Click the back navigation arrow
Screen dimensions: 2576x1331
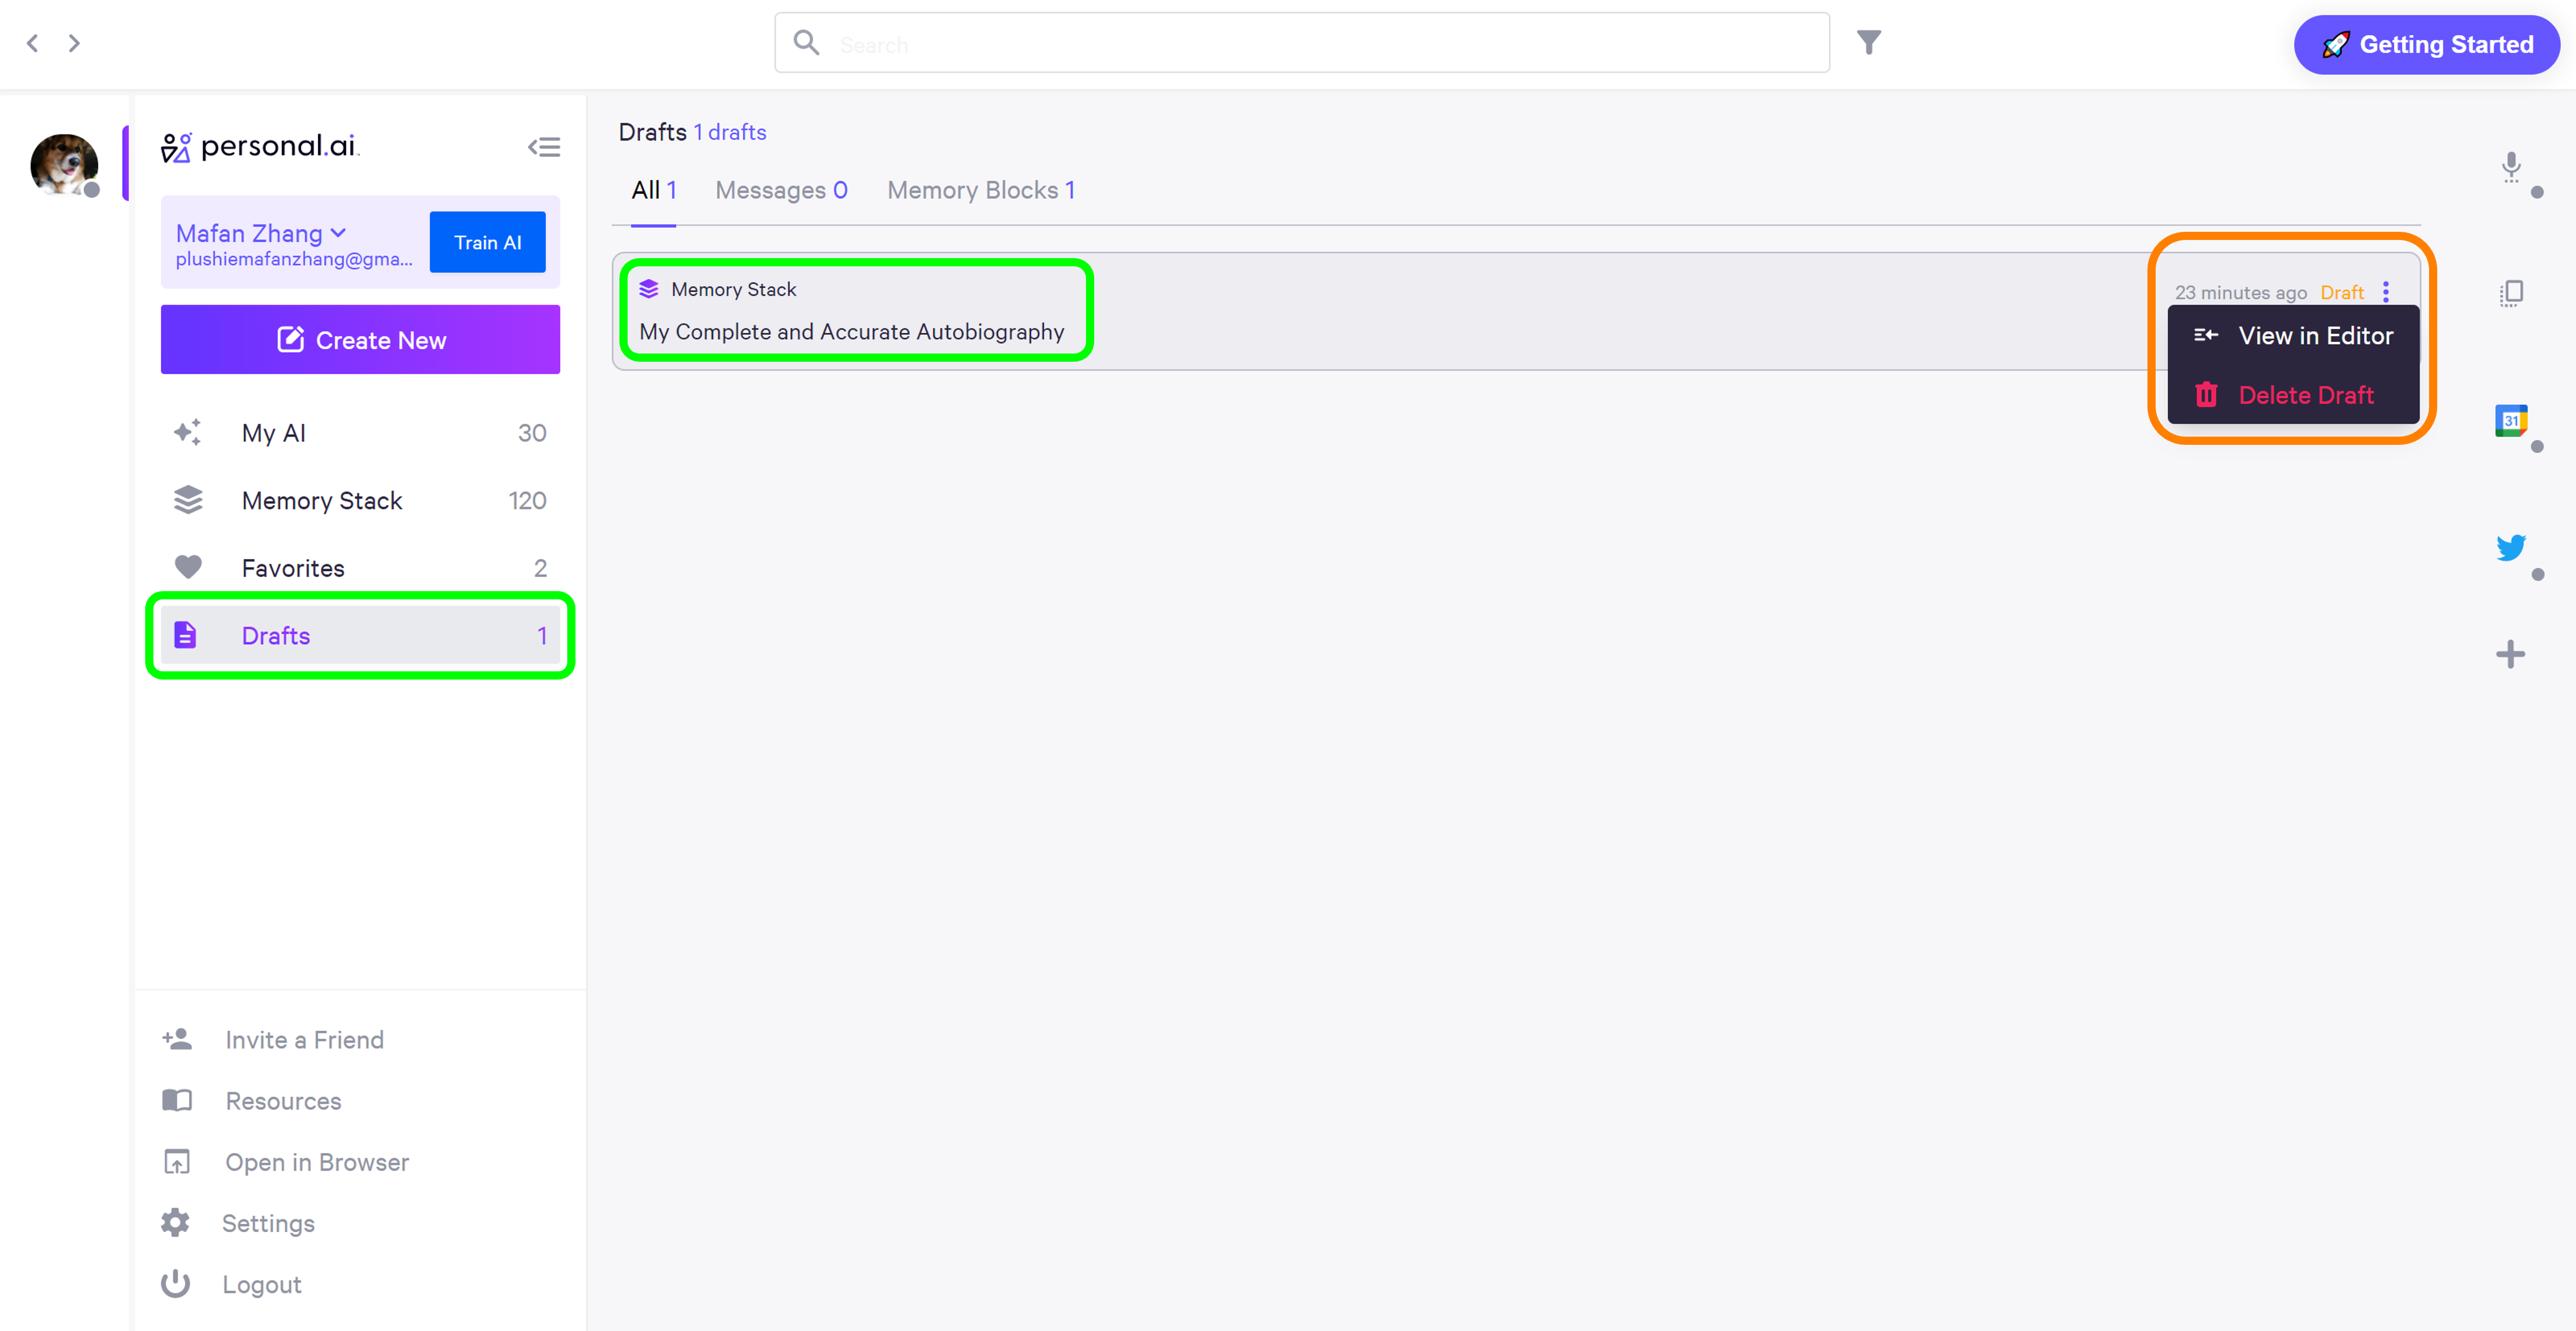pos(33,43)
